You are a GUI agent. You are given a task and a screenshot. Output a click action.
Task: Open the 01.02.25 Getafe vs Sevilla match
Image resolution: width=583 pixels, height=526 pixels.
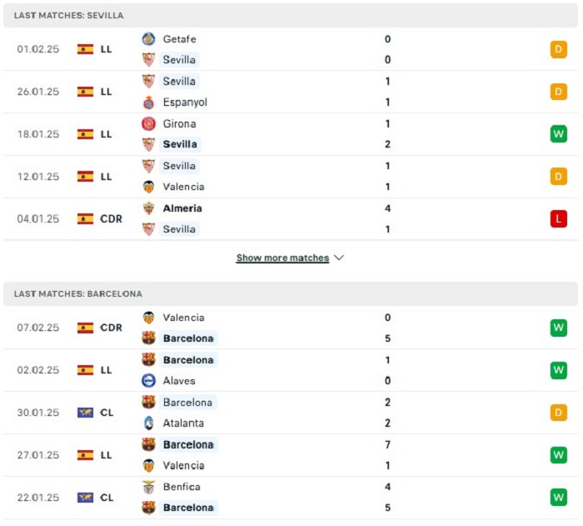(x=291, y=49)
